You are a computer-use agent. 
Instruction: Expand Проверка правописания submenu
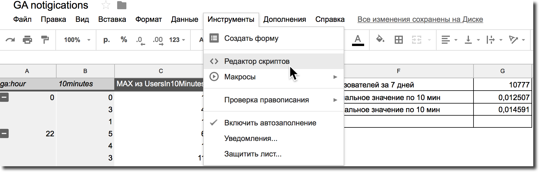click(274, 100)
